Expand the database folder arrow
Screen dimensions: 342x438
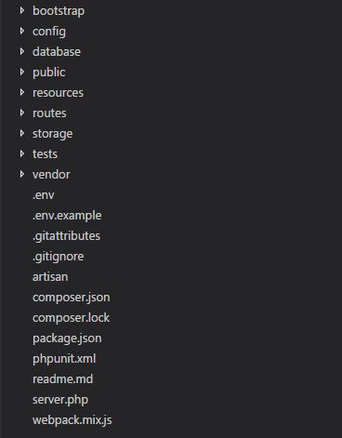coord(22,51)
